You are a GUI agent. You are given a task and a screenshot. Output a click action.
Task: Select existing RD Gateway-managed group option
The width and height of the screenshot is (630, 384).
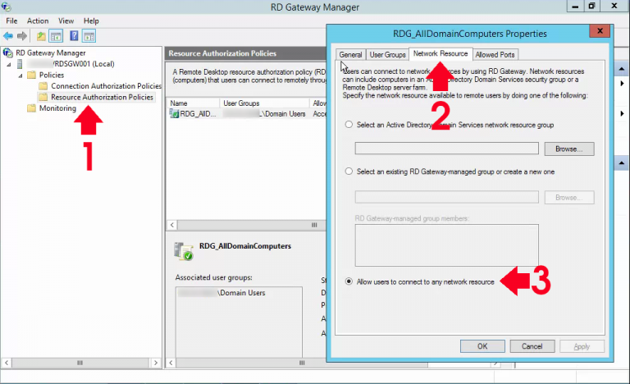pos(349,171)
